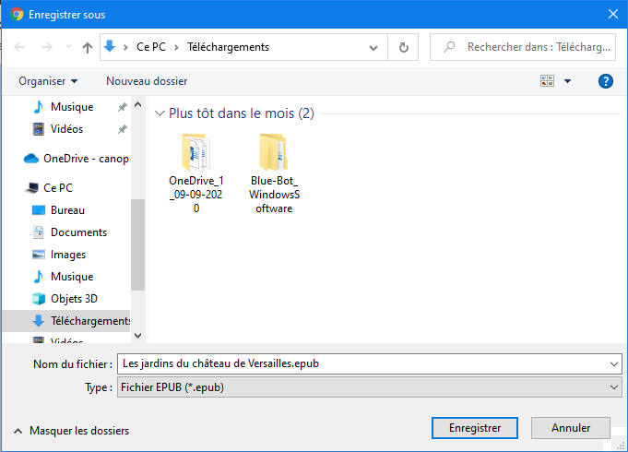628x452 pixels.
Task: Open the view options dropdown arrow
Action: (568, 81)
